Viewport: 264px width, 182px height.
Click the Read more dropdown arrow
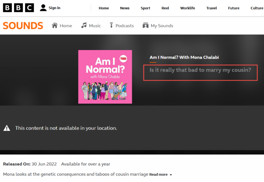point(171,175)
